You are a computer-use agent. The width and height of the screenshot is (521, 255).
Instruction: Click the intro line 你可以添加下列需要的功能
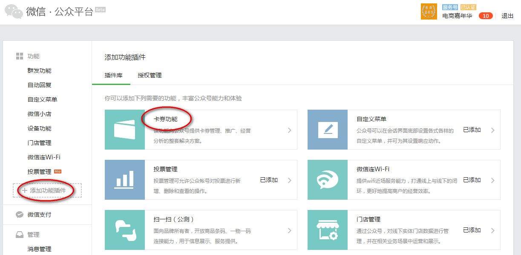click(x=173, y=98)
